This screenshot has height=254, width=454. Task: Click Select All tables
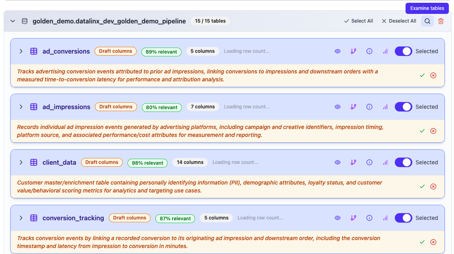click(358, 21)
